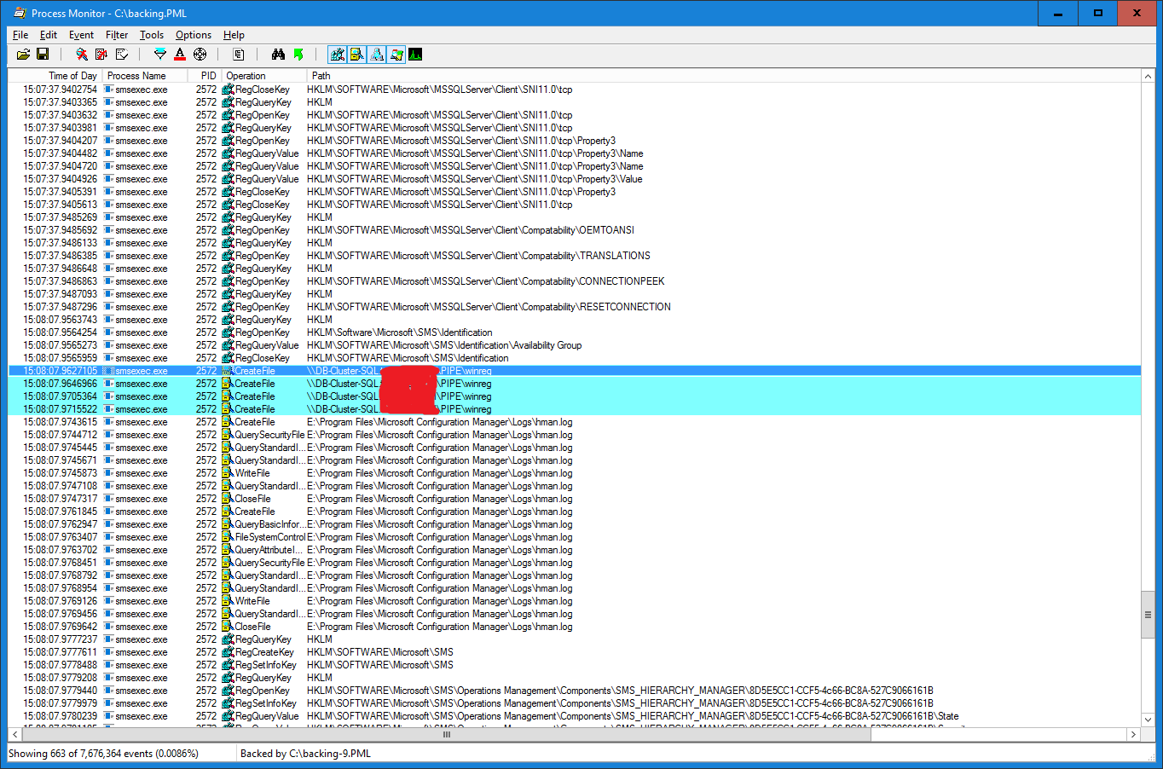1163x769 pixels.
Task: Toggle event Capture magnifier icon
Action: (x=82, y=55)
